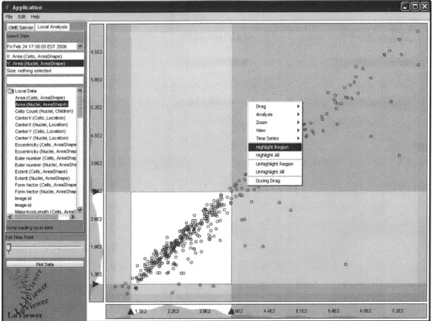This screenshot has height=321, width=434.
Task: Select Area (Nuclei, AreaShape) in Local Data list
Action: [42, 104]
